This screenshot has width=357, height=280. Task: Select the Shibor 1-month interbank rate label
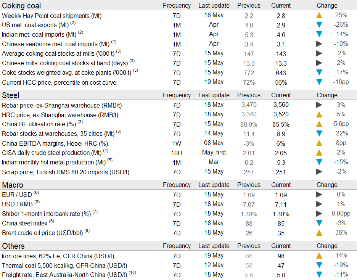pos(46,214)
